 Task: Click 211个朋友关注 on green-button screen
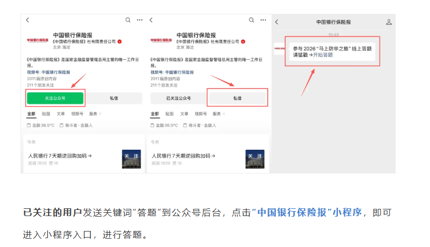pos(40,85)
